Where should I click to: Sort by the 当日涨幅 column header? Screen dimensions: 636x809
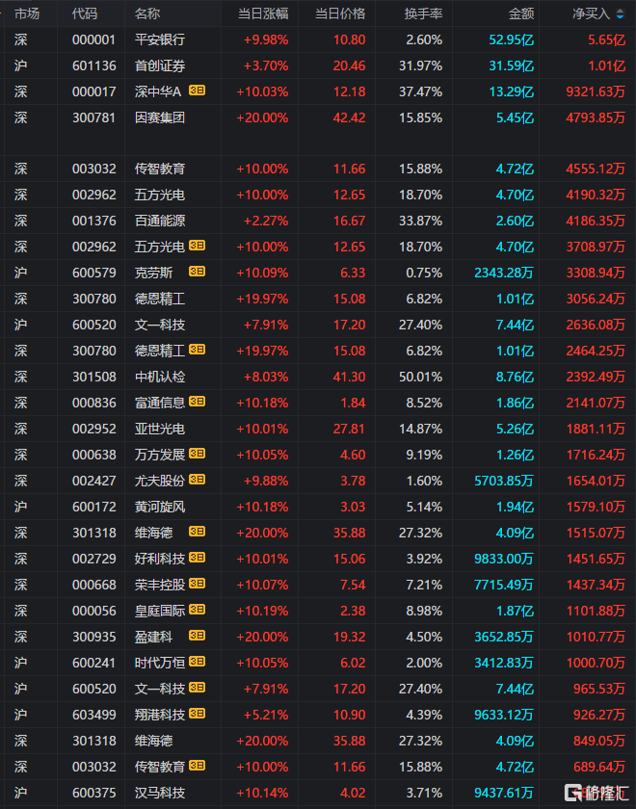[263, 13]
